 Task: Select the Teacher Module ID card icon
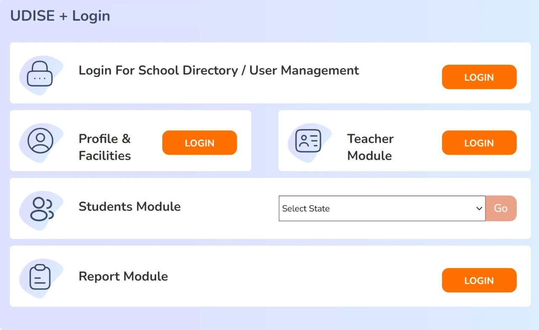(x=310, y=141)
